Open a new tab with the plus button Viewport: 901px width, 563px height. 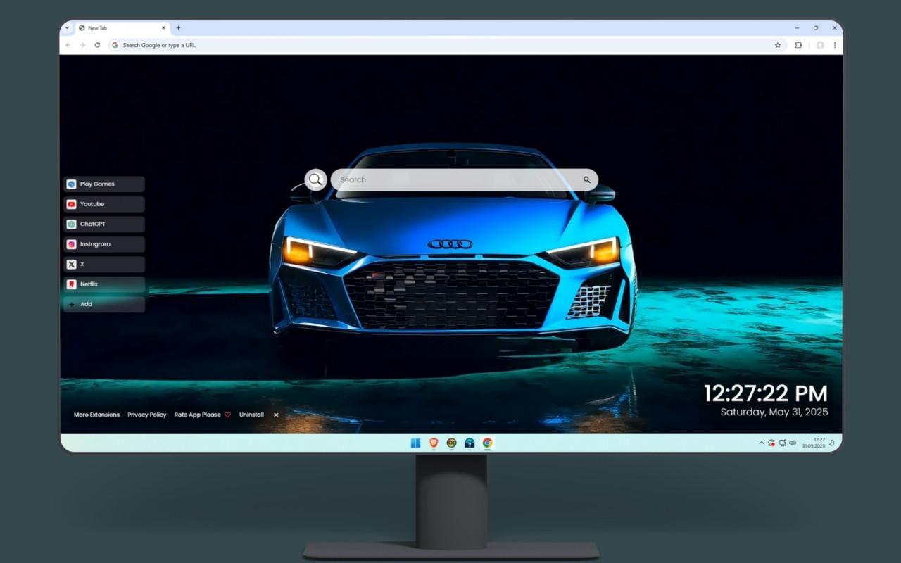(x=178, y=28)
